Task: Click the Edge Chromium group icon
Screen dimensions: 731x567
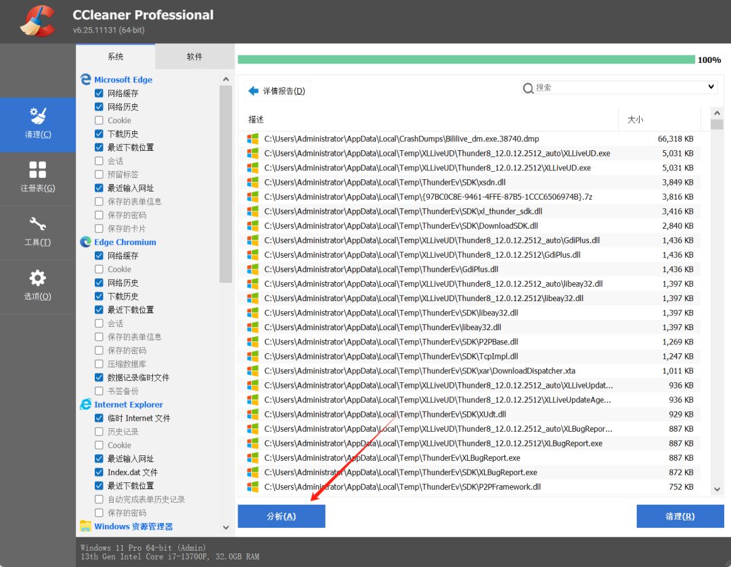Action: 86,242
